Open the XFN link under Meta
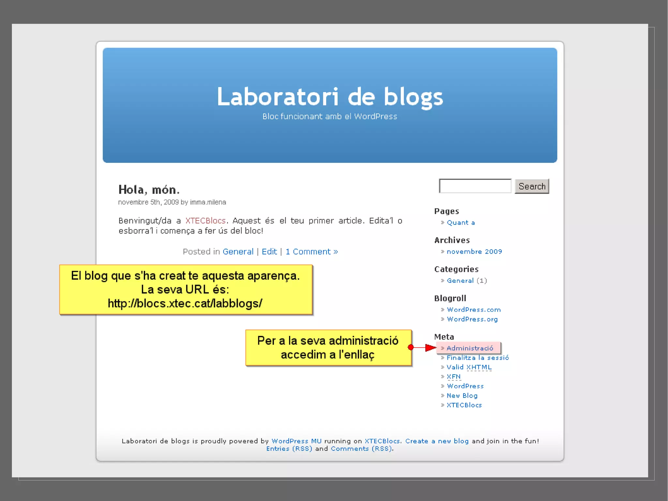Image resolution: width=668 pixels, height=501 pixels. [x=453, y=377]
